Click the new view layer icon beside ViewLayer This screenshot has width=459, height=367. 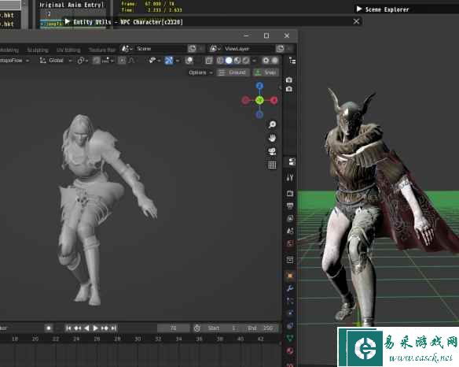click(x=280, y=48)
